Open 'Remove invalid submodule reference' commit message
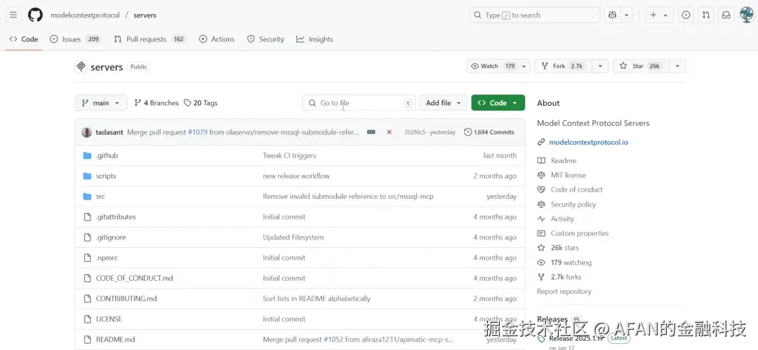Image resolution: width=758 pixels, height=350 pixels. point(348,196)
